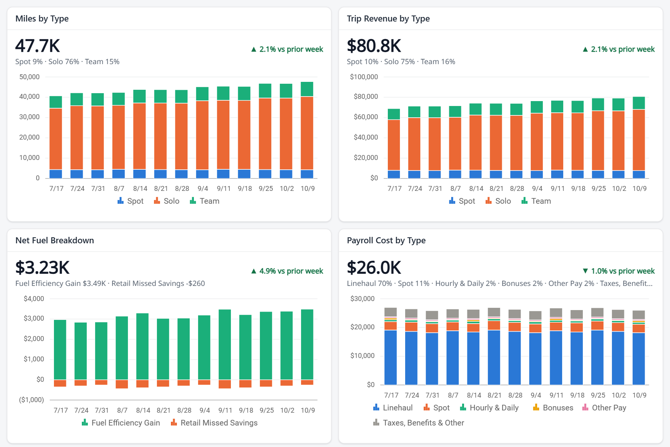This screenshot has height=447, width=670.
Task: Click the 50,000 axis label in Miles chart
Action: 29,77
